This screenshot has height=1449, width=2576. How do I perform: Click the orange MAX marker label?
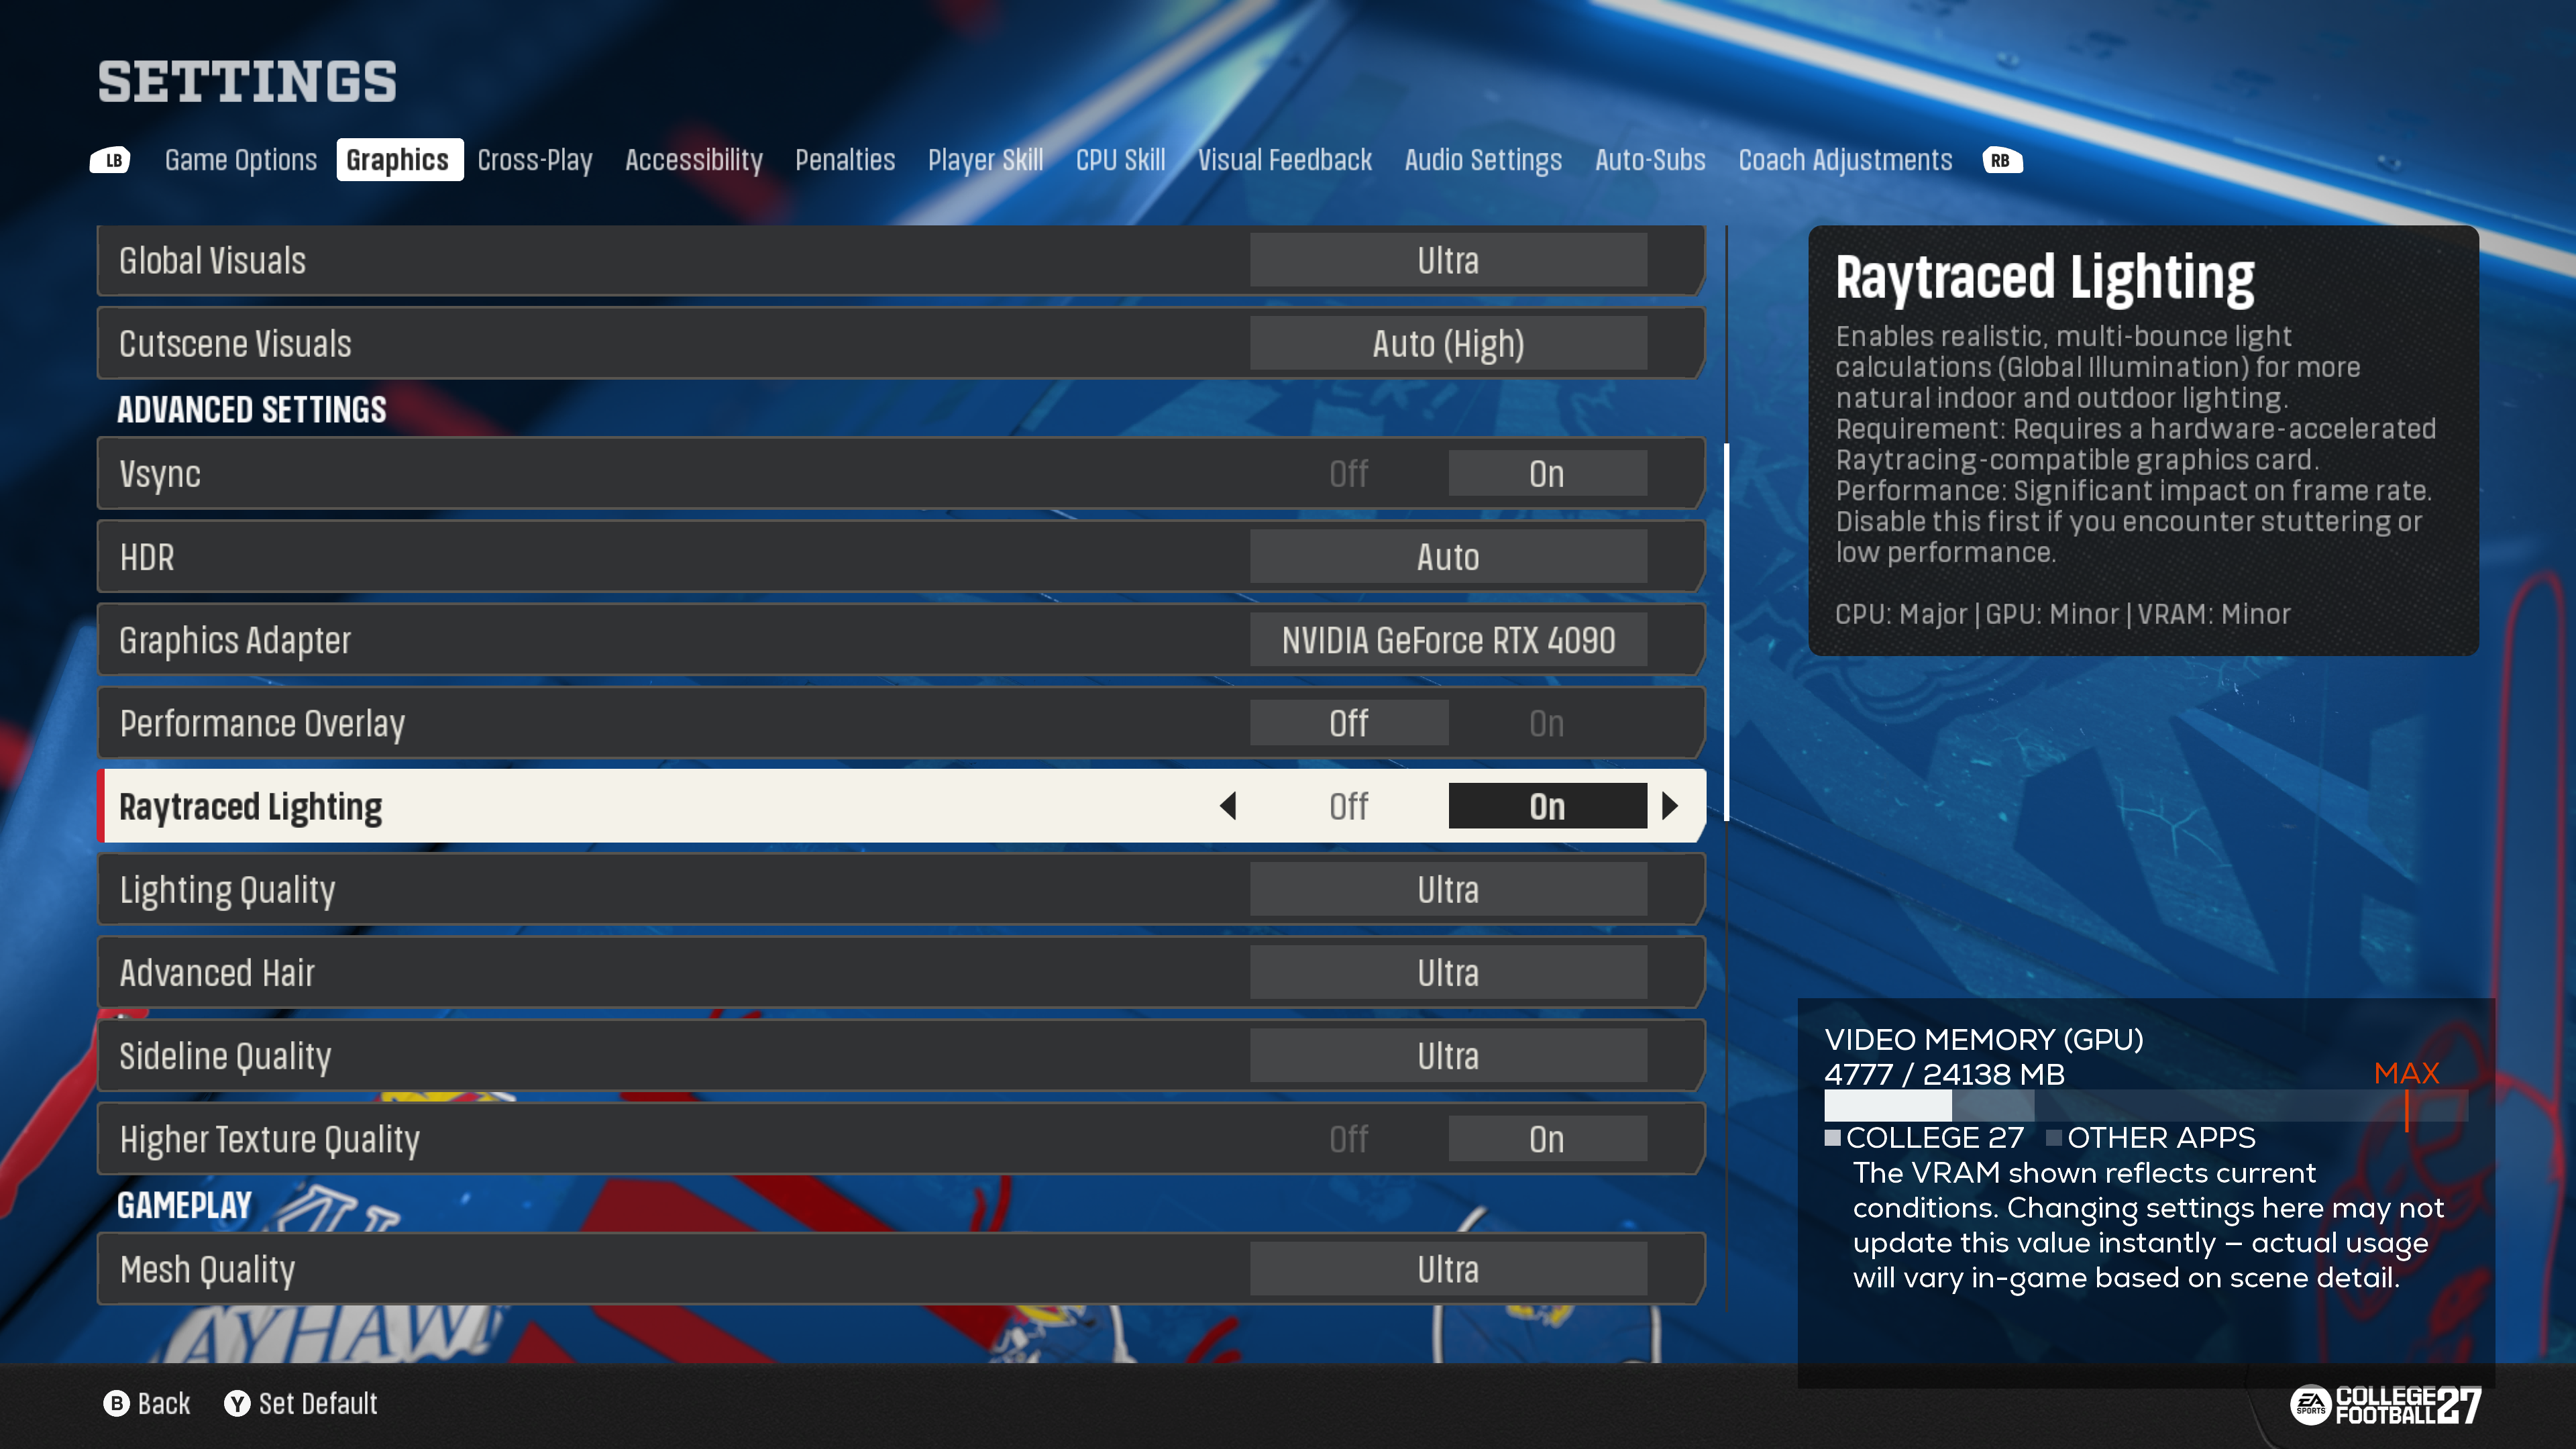[x=2406, y=1073]
